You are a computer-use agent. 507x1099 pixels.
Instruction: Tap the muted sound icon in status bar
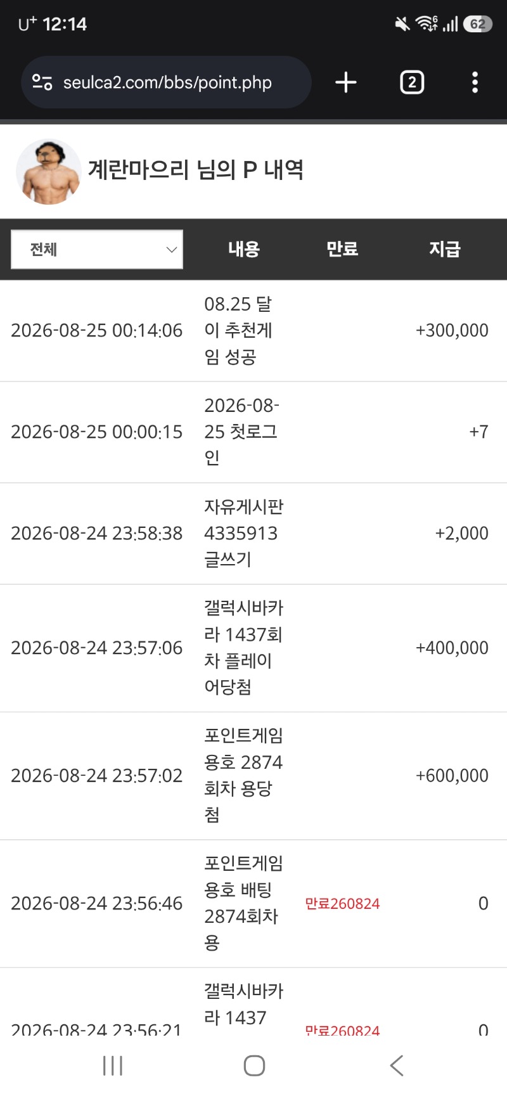(x=402, y=24)
